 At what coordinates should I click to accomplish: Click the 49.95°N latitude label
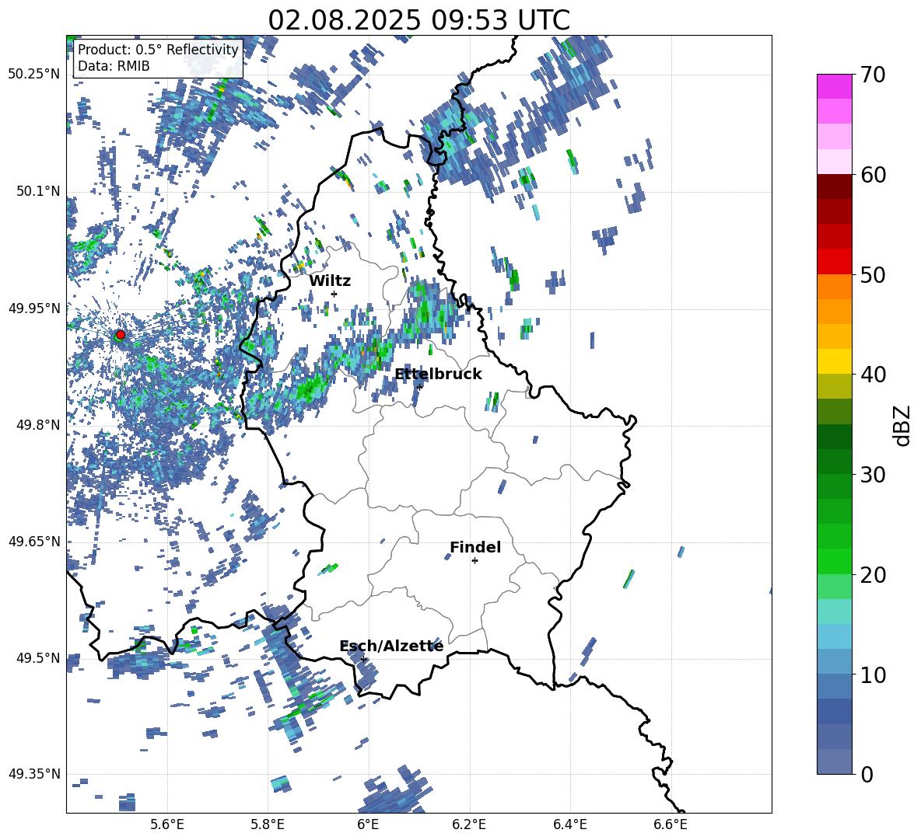34,308
